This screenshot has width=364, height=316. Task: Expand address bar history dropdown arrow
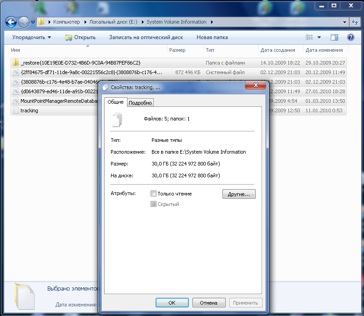coord(345,22)
